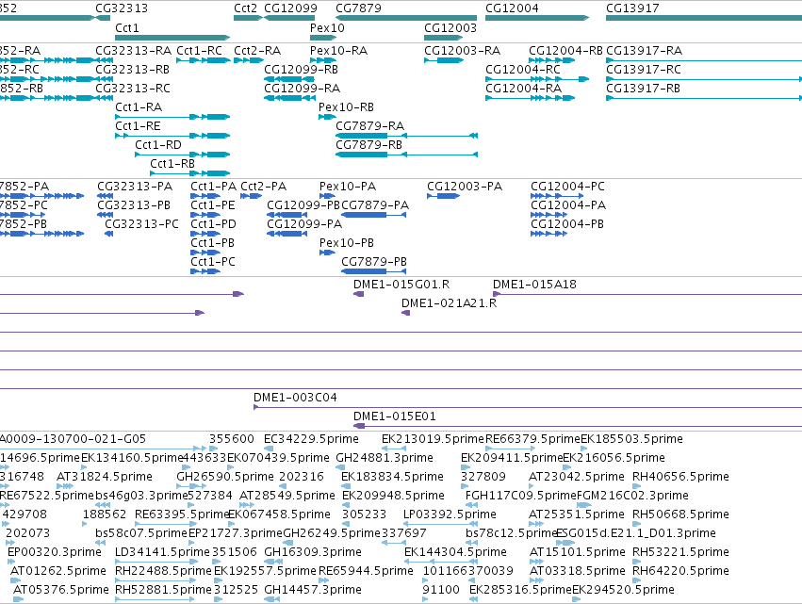Select transcript CG13917-RB
Image resolution: width=802 pixels, height=604 pixels.
[x=644, y=89]
